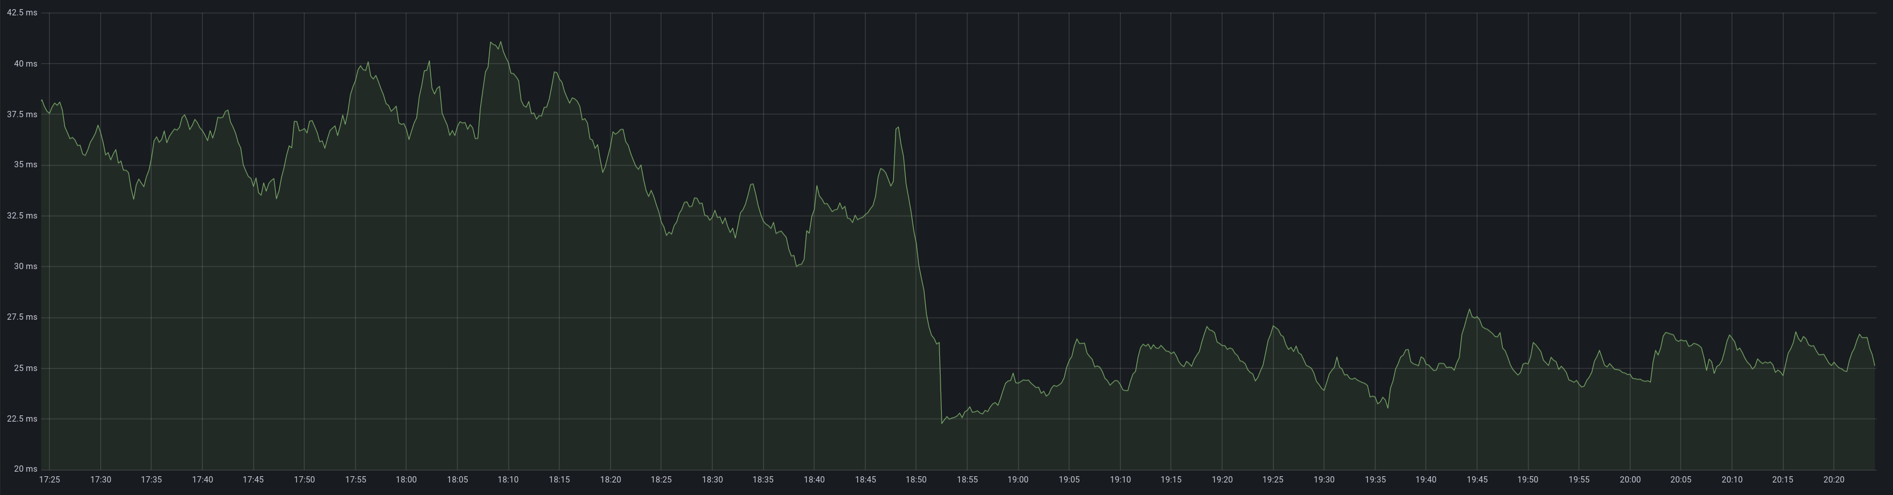Click the 30 ms y-axis label
The width and height of the screenshot is (1893, 495).
[25, 267]
